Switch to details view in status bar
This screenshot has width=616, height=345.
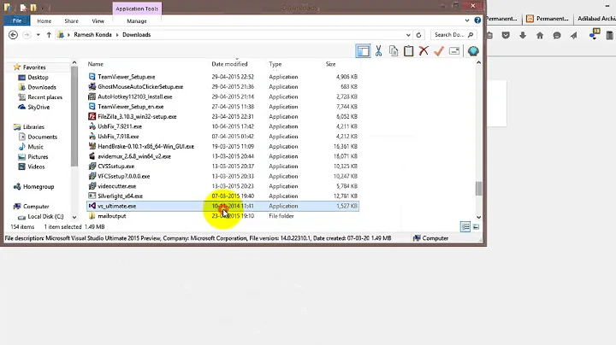point(466,226)
